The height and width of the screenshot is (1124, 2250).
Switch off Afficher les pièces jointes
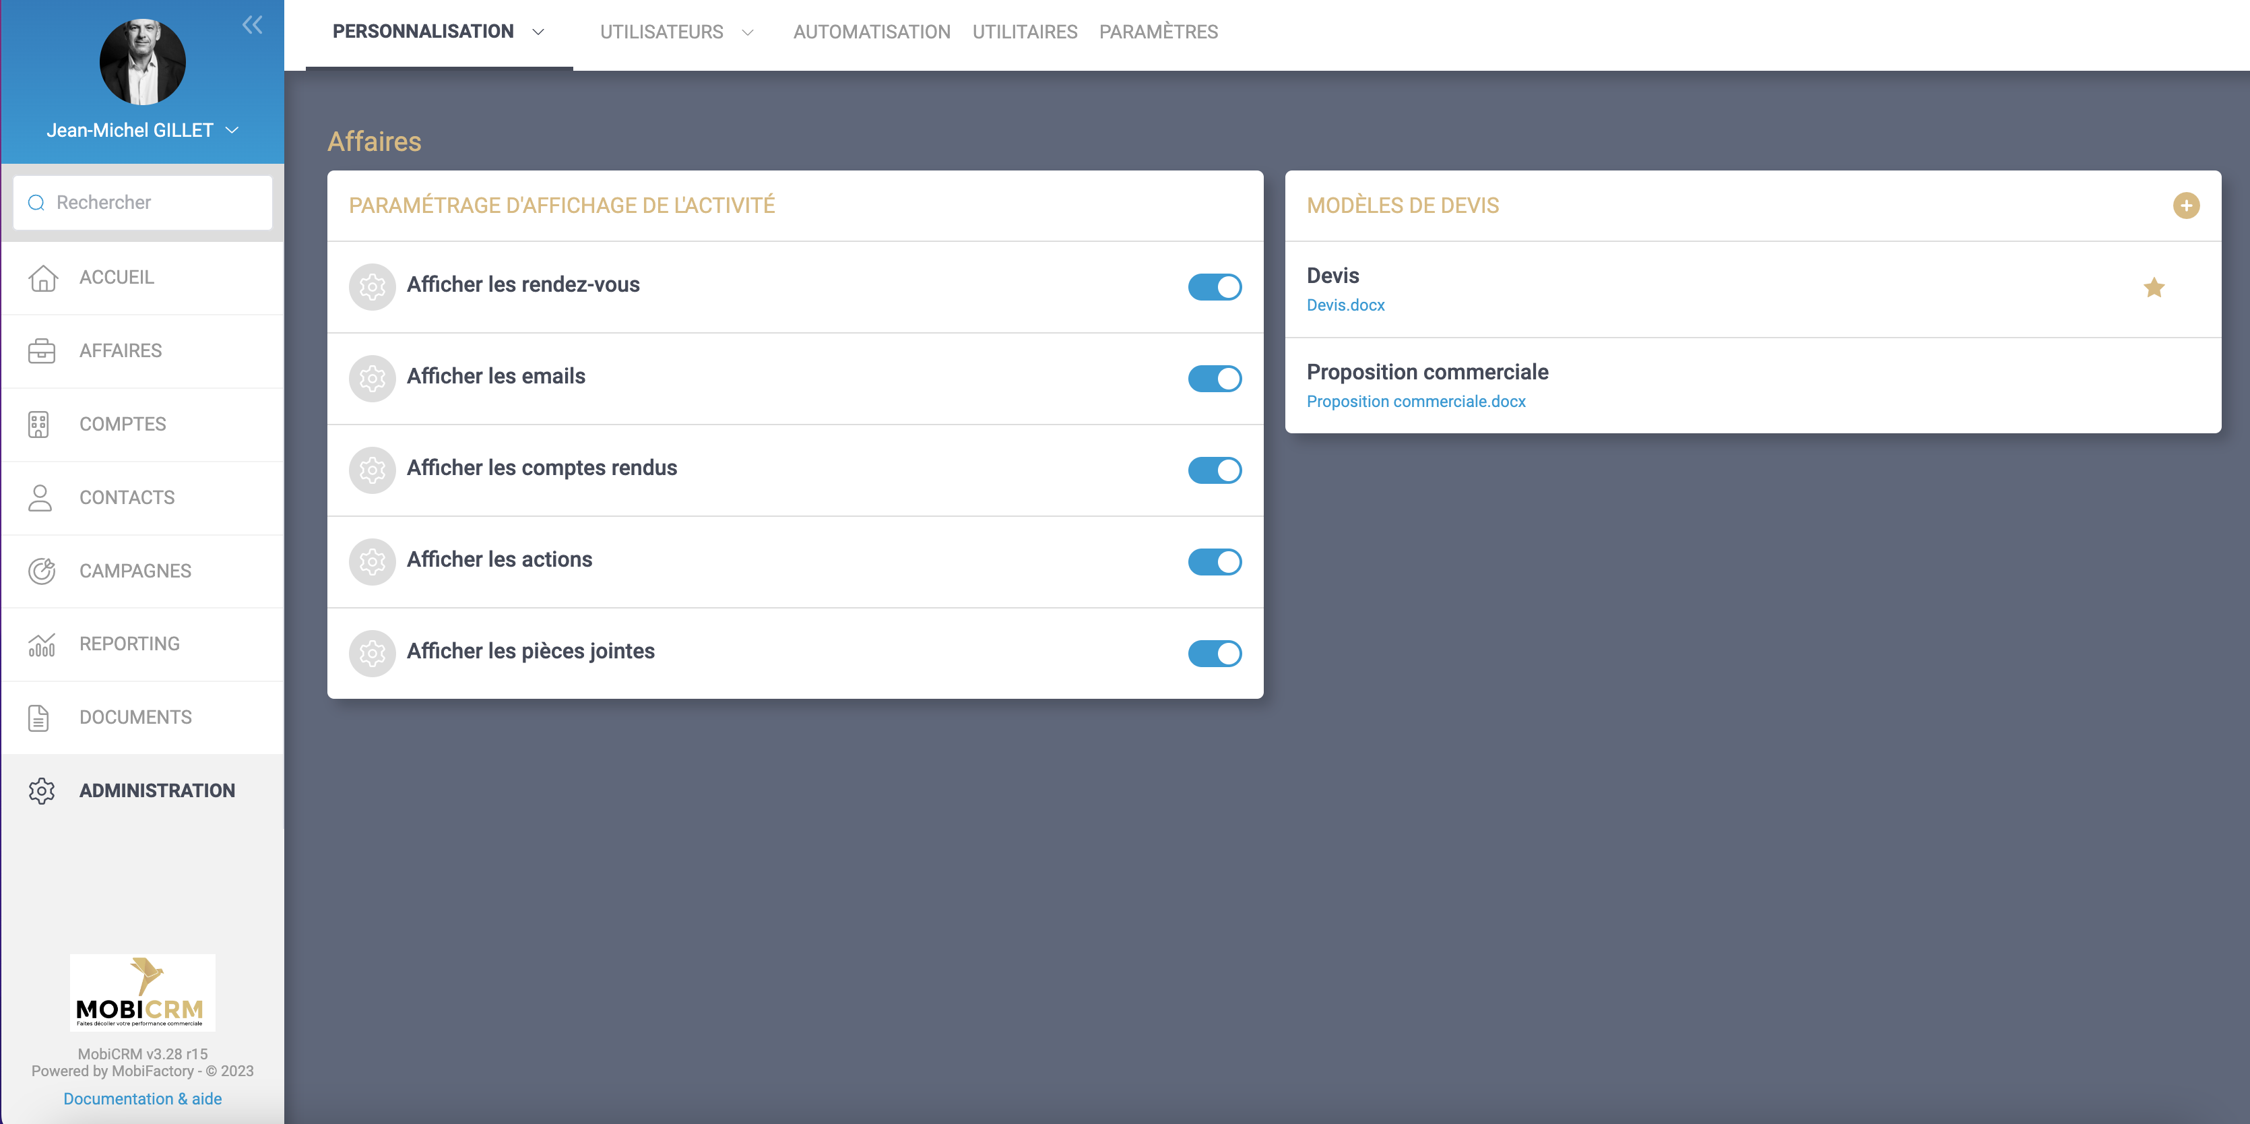click(x=1214, y=653)
